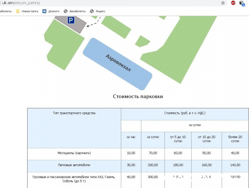Click the 200,00 daily price for cars
This screenshot has height=188, width=249.
point(152,165)
